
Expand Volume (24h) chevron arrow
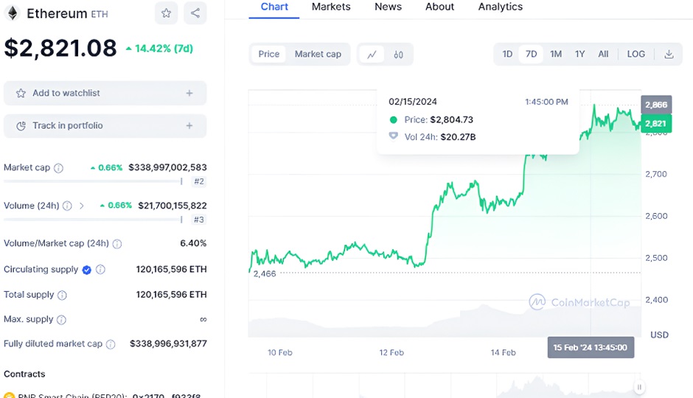coord(82,206)
